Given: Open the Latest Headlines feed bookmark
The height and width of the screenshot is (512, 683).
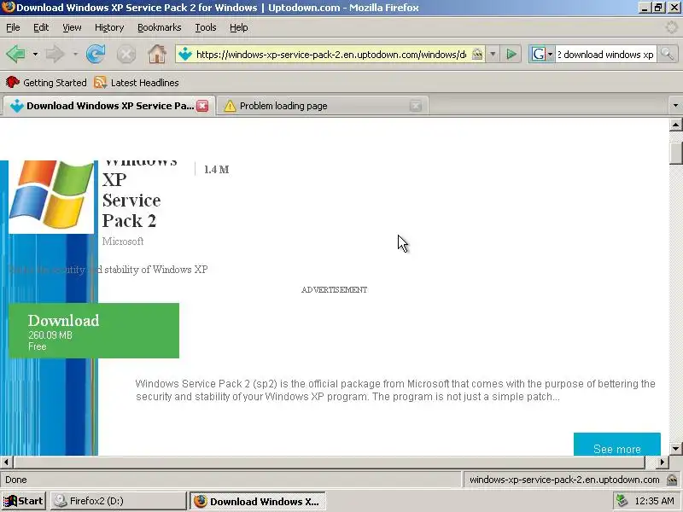Looking at the screenshot, I should tap(137, 82).
